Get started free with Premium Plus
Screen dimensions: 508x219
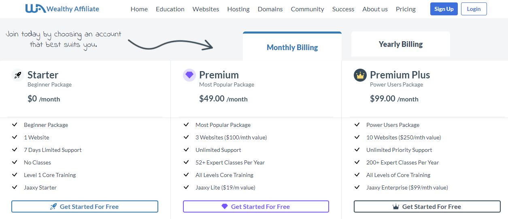click(427, 206)
